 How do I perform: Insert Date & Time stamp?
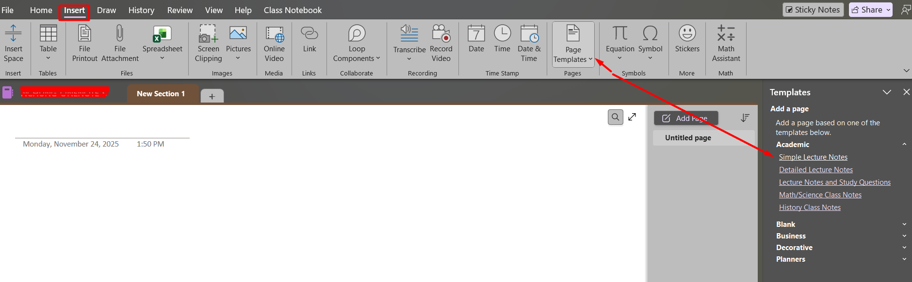click(x=529, y=34)
